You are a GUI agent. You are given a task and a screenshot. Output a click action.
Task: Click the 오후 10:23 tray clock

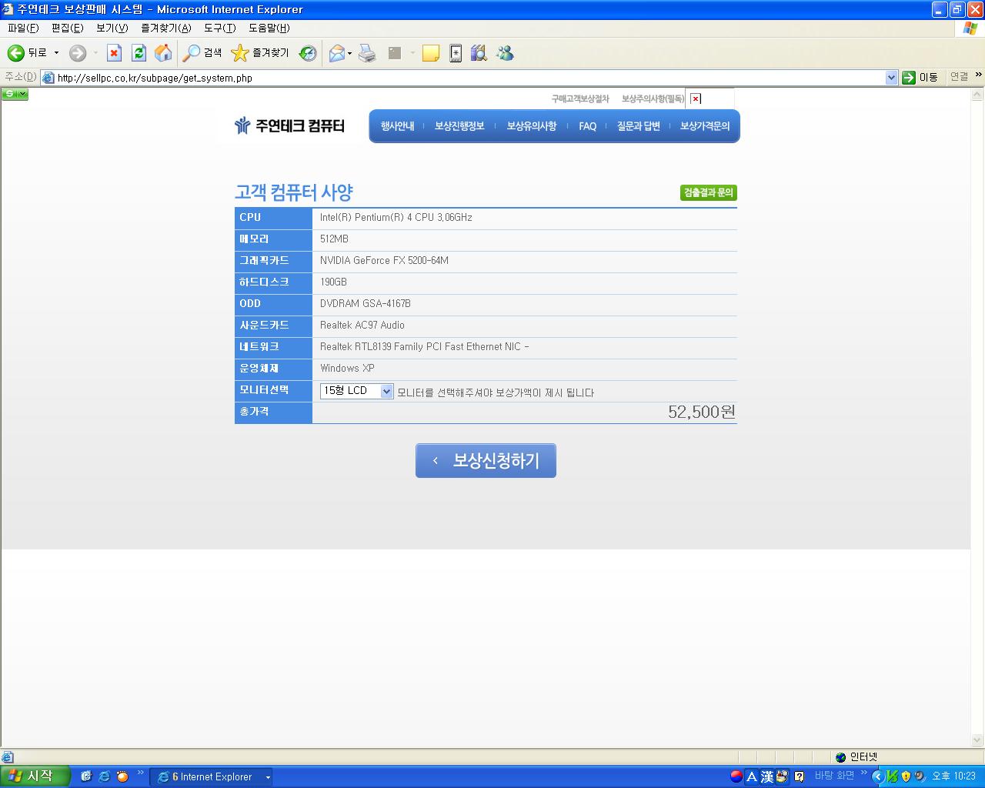click(x=953, y=776)
